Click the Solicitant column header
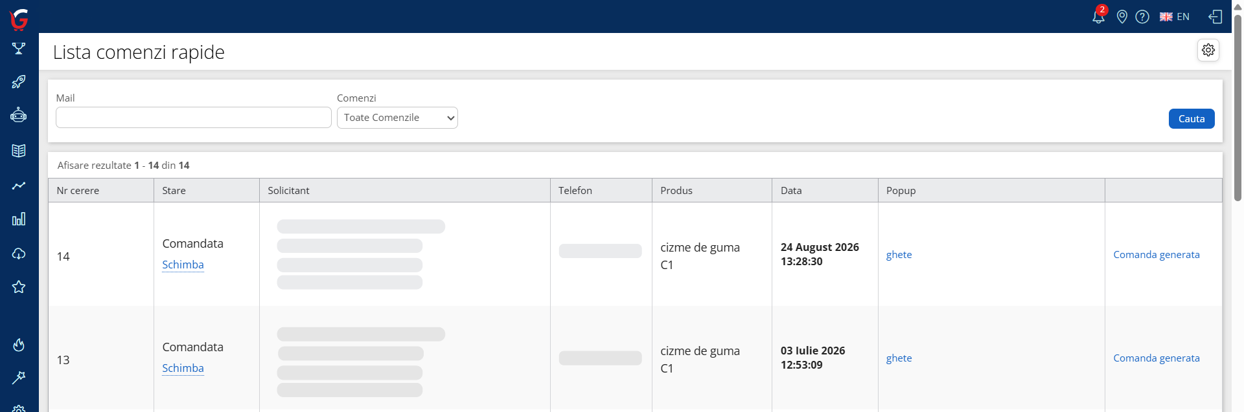The image size is (1244, 412). click(x=405, y=190)
